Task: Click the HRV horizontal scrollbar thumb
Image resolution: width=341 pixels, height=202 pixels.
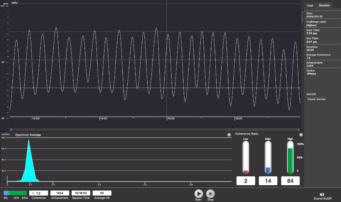Action: (x=261, y=130)
